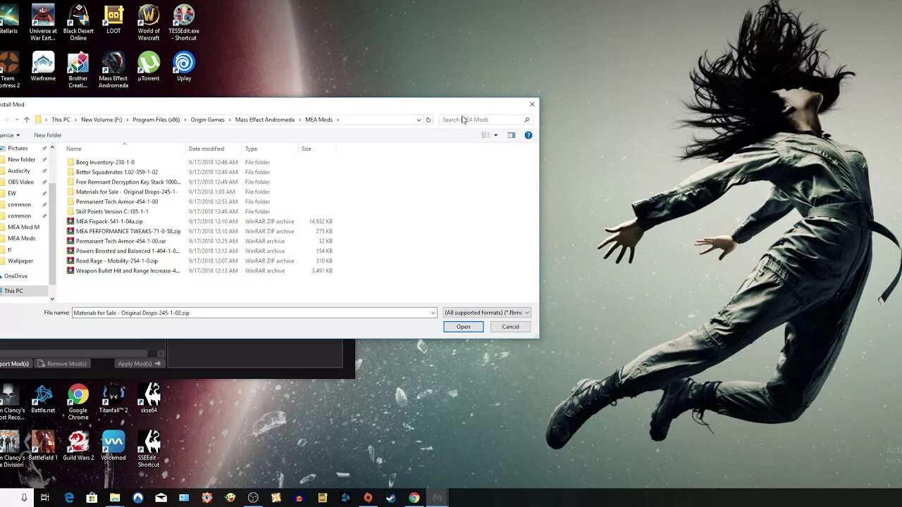Image resolution: width=902 pixels, height=507 pixels.
Task: Open Task View on the taskbar
Action: coord(44,498)
